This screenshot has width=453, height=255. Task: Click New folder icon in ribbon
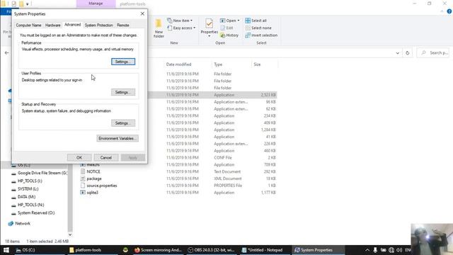point(159,28)
